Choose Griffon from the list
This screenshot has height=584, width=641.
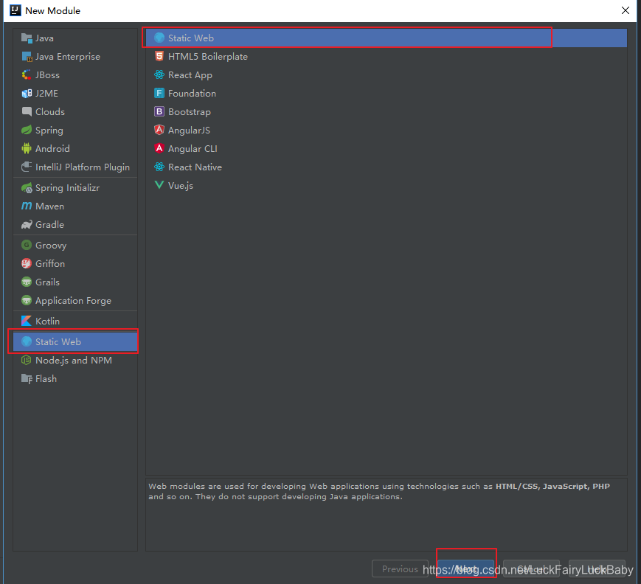click(x=75, y=263)
